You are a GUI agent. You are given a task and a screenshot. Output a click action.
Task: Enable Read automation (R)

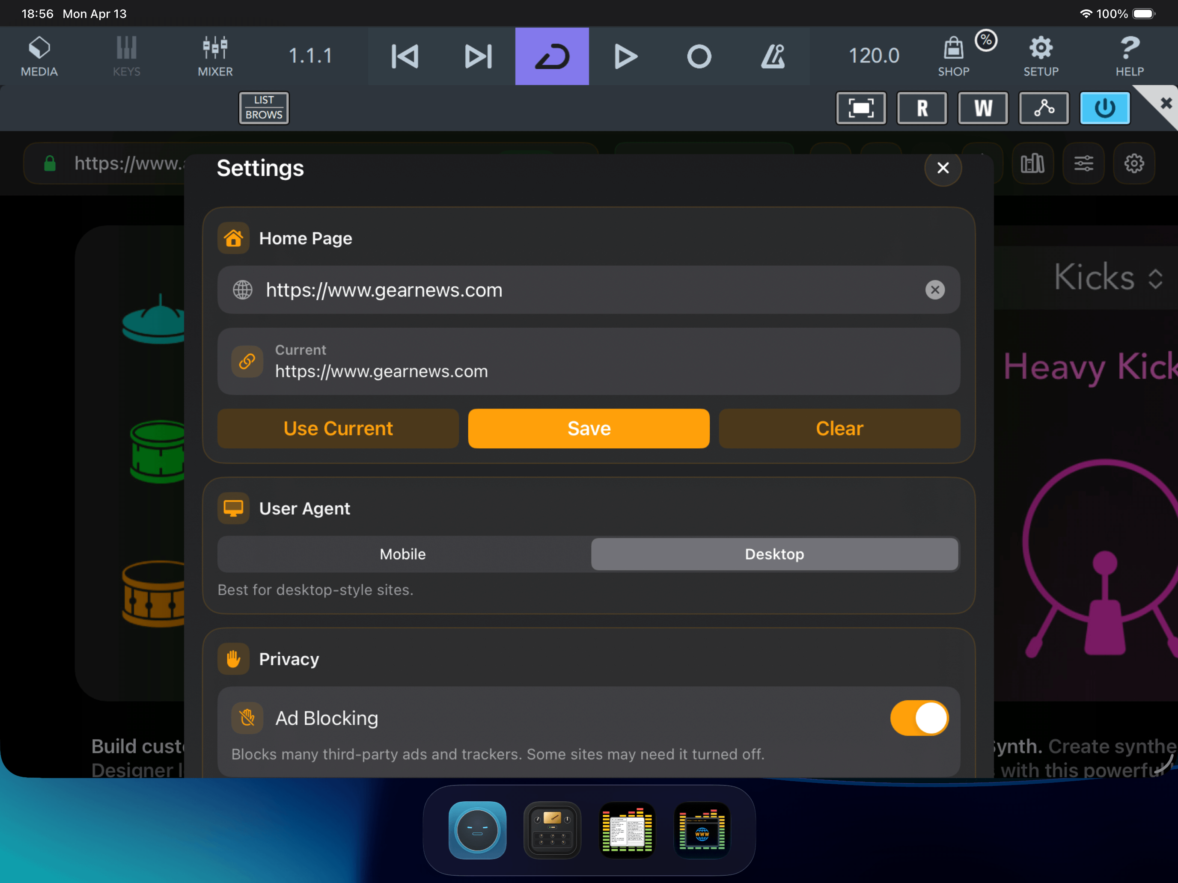(922, 108)
